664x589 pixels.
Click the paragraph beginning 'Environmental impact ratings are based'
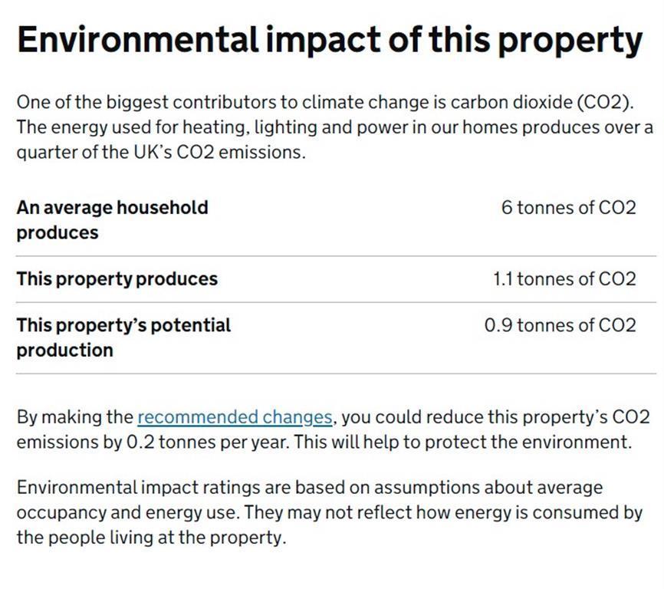pyautogui.click(x=330, y=512)
